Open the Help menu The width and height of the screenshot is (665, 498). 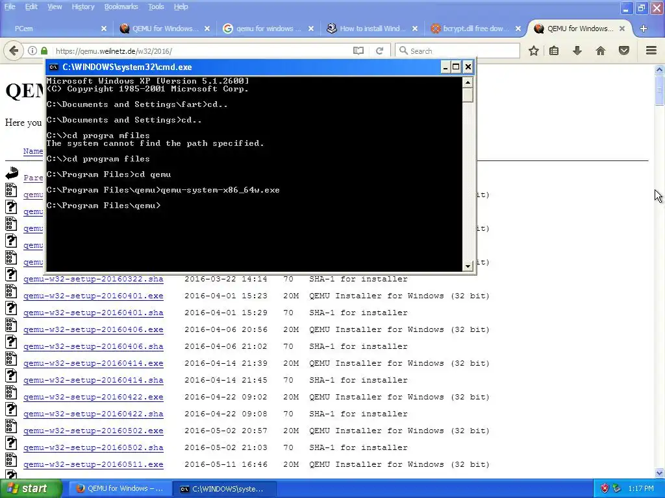point(181,6)
